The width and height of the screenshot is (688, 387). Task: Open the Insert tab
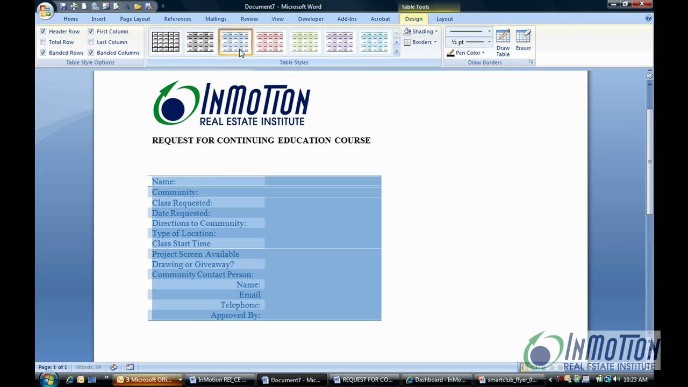(x=98, y=19)
